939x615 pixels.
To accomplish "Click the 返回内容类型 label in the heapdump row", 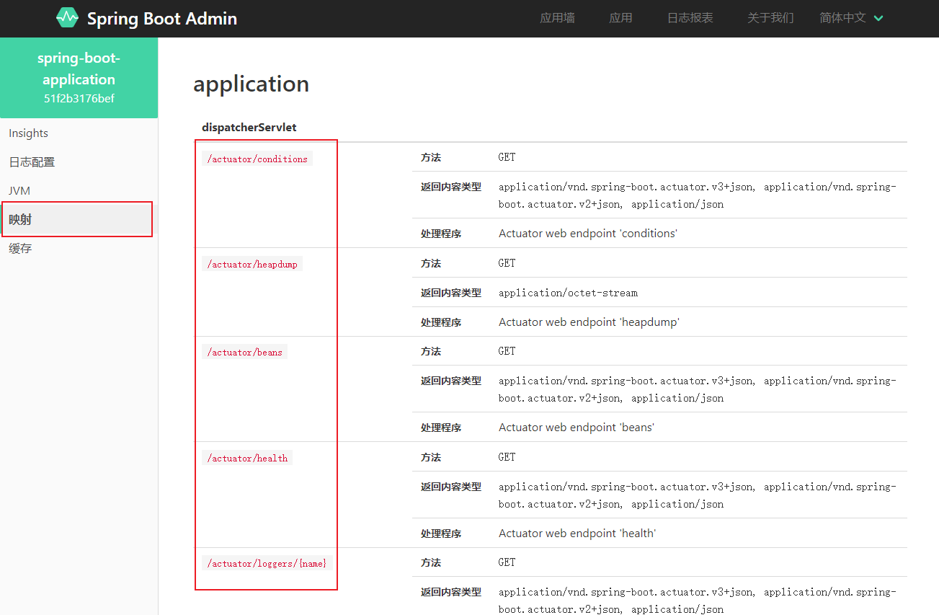I will [x=451, y=293].
